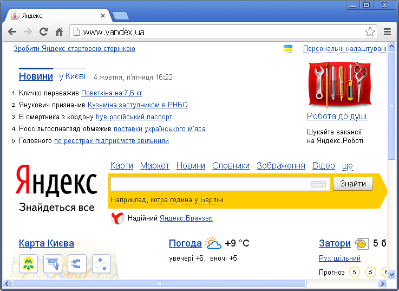Viewport: 399px width, 291px height.
Task: Click example query котра година у Берліні
Action: point(187,200)
